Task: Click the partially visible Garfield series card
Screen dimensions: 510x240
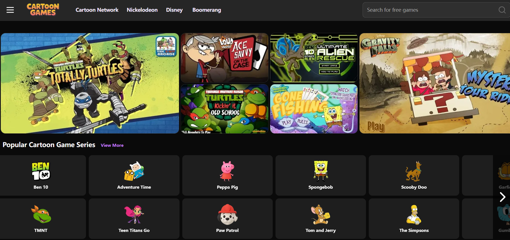Action: coord(486,175)
